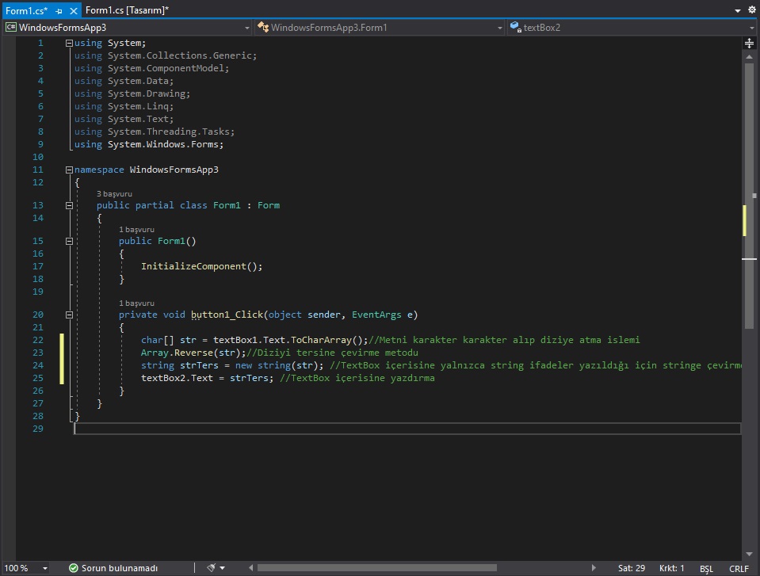
Task: Click the horizontal scrollbar right arrow
Action: coord(594,568)
